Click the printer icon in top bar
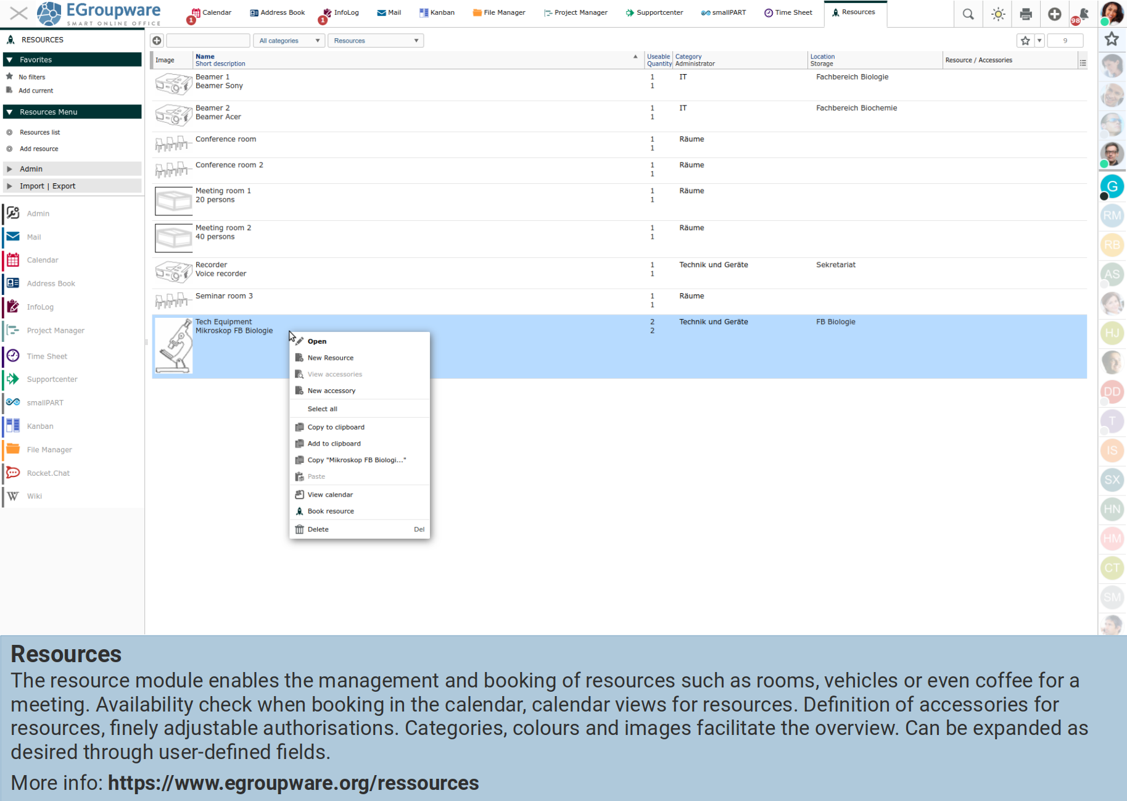Screen dimensions: 1127x801 point(1026,14)
